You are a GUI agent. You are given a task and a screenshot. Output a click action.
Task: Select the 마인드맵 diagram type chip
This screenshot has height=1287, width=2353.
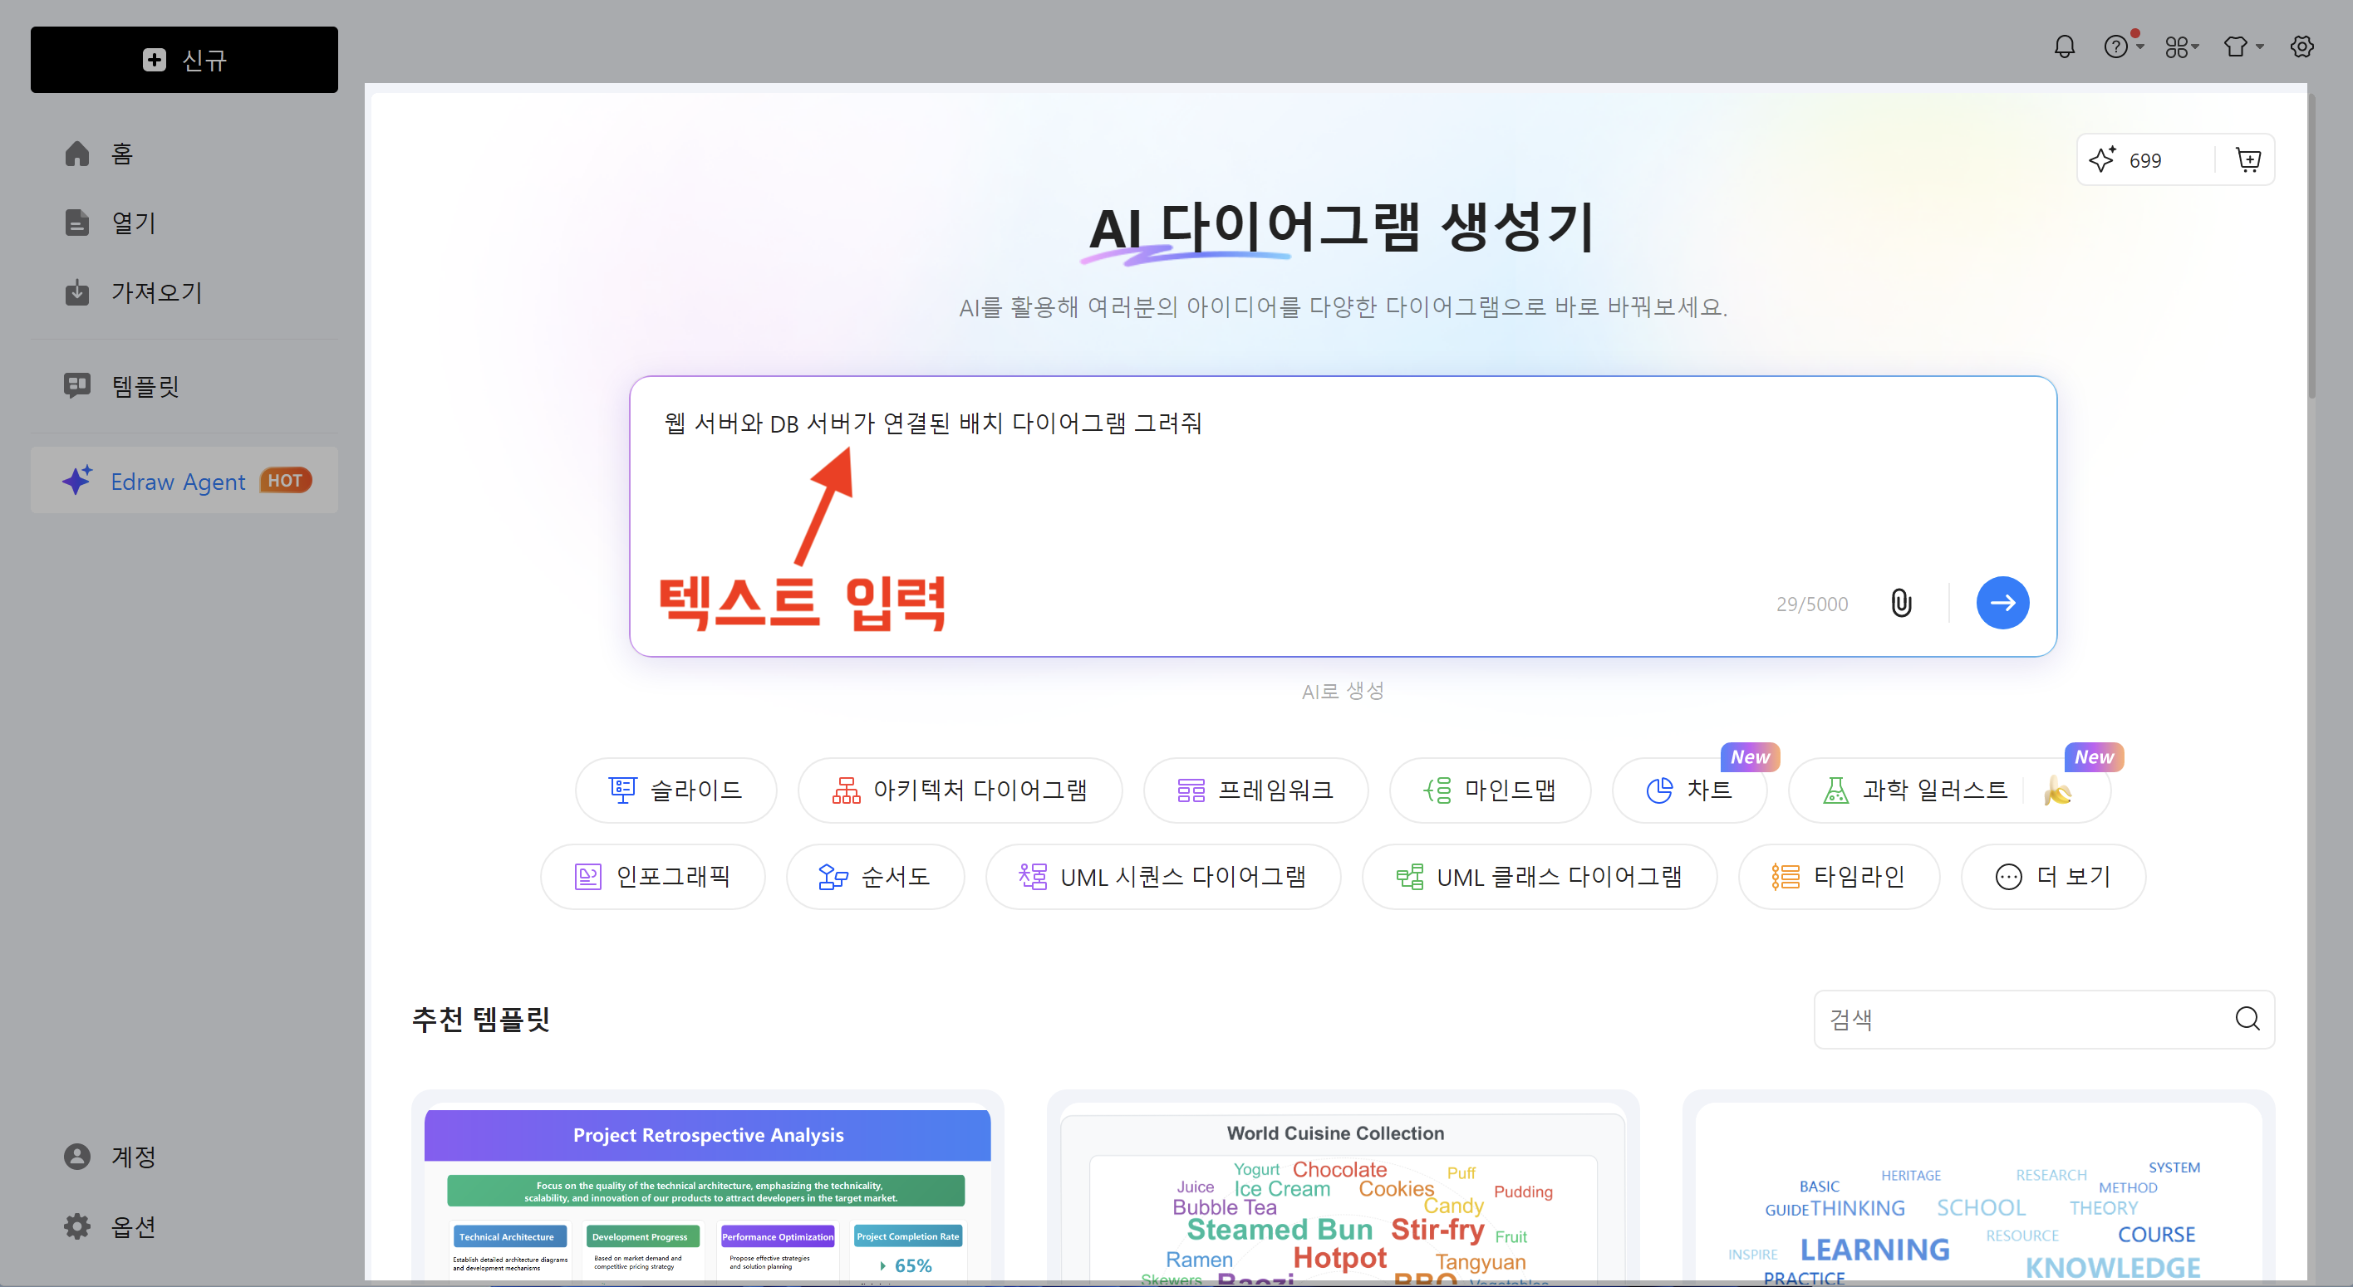1489,790
